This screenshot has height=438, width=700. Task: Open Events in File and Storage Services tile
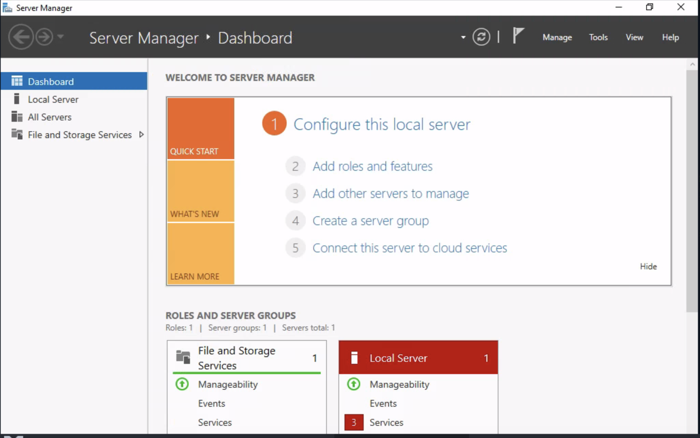pyautogui.click(x=211, y=403)
